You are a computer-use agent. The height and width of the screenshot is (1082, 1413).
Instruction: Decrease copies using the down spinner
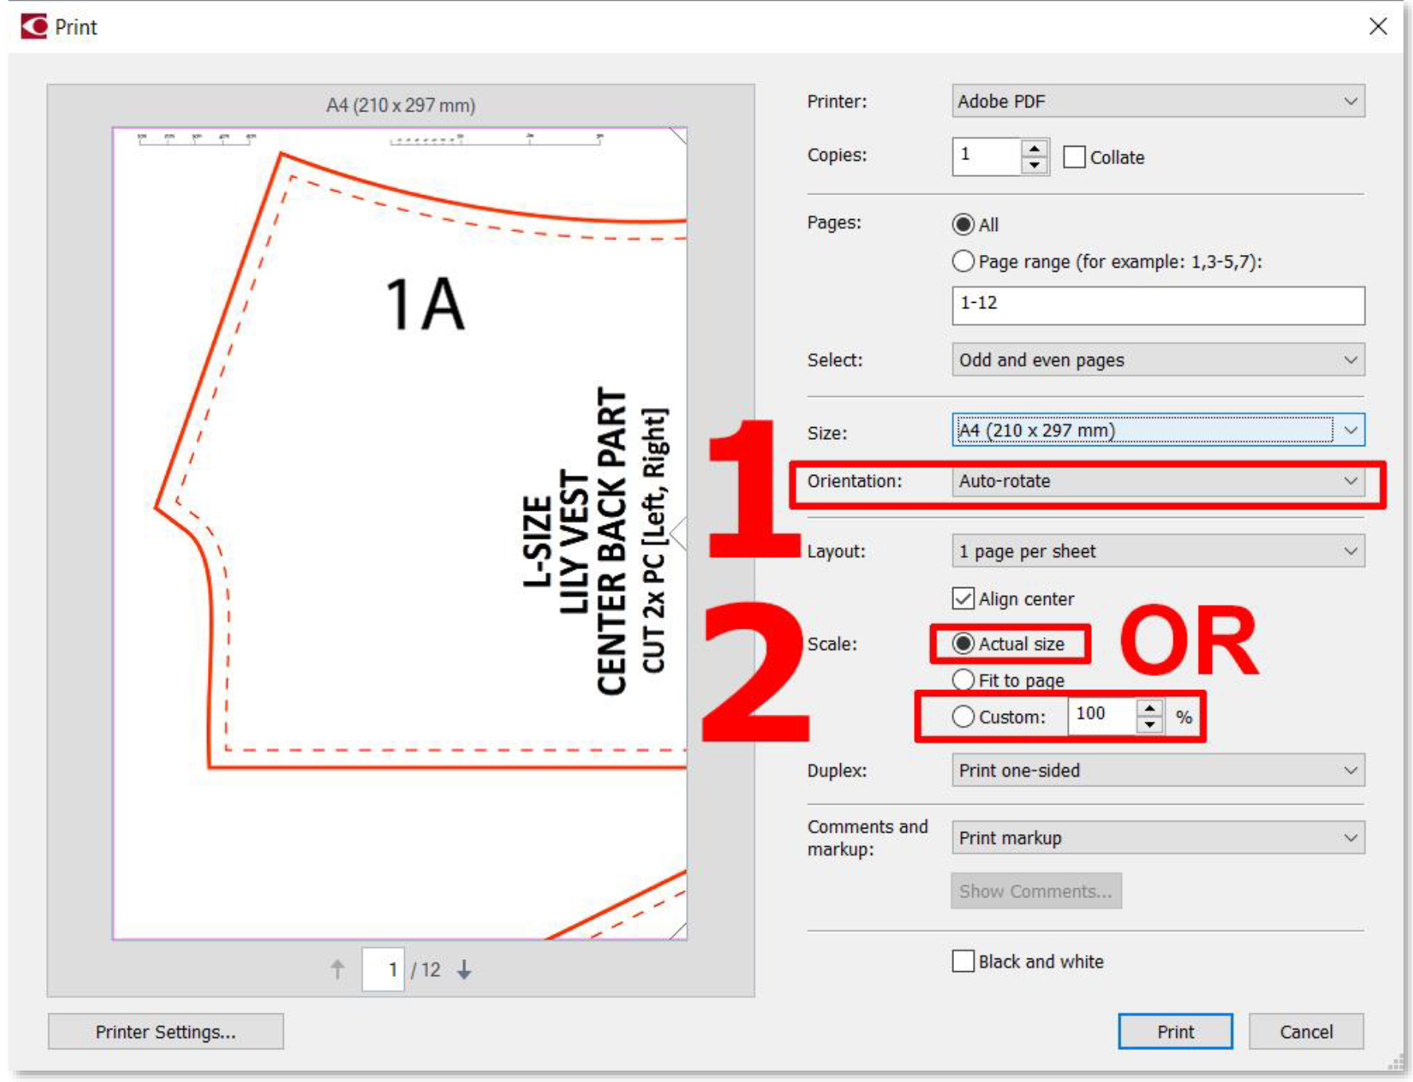1034,165
